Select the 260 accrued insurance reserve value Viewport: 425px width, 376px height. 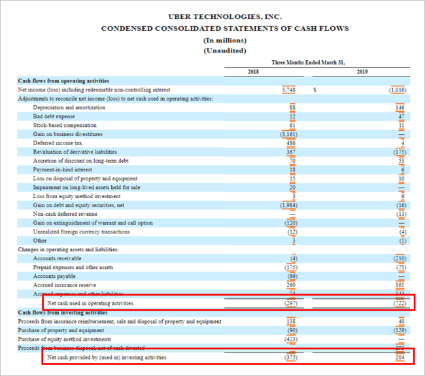(x=291, y=285)
